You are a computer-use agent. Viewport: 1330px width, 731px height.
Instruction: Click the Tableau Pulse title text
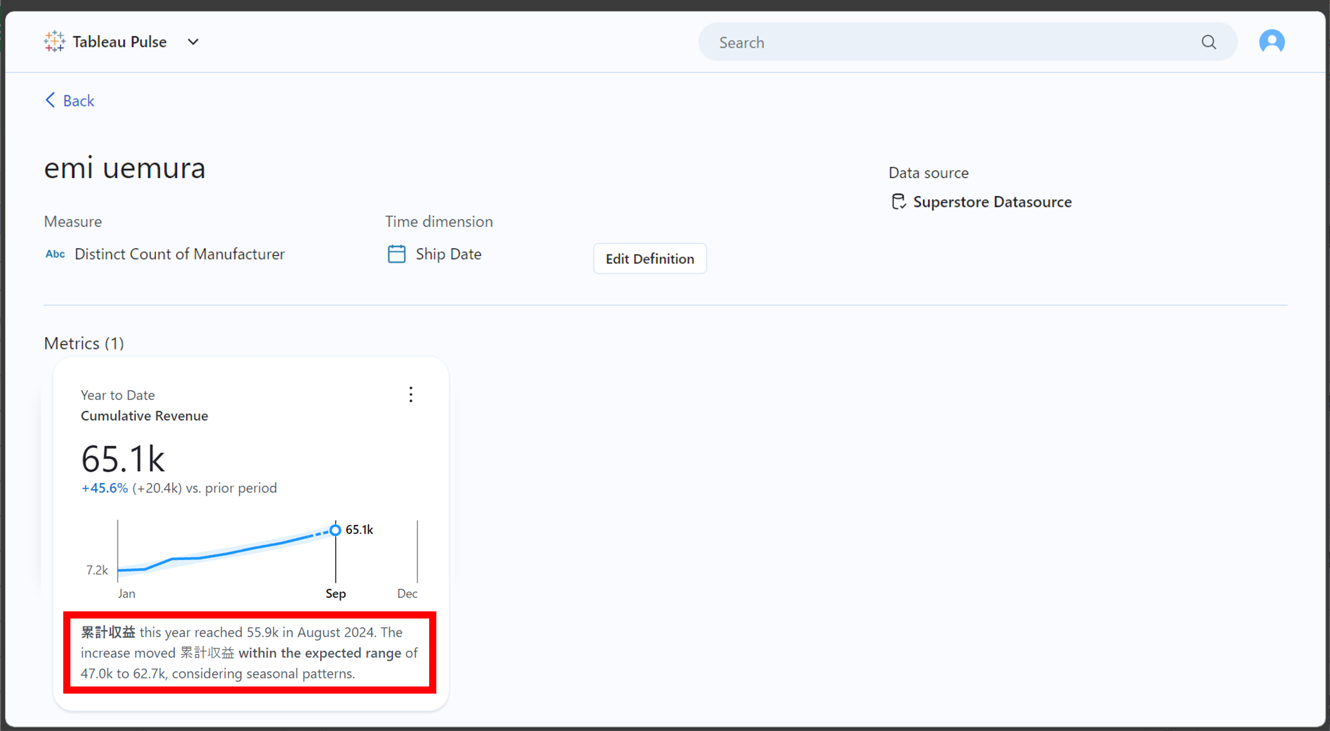coord(120,42)
